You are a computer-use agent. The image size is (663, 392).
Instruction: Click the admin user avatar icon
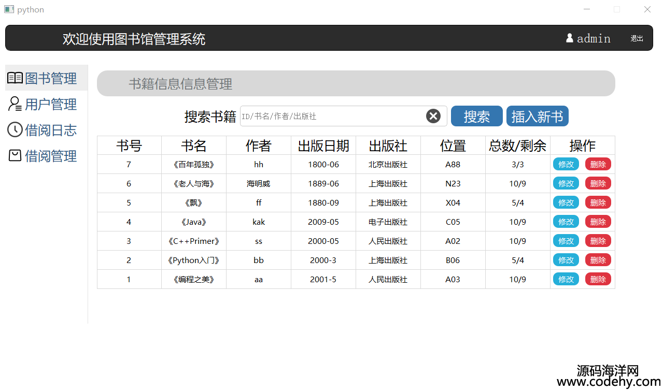[570, 38]
